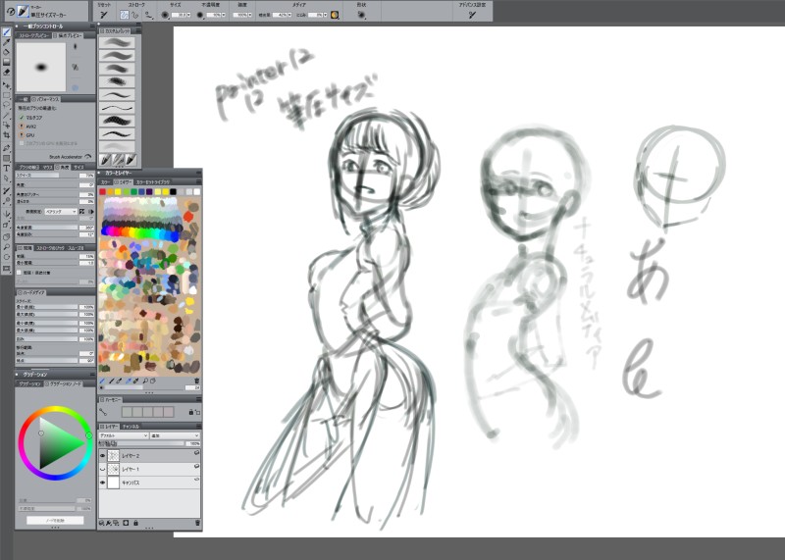Select the Rectangular Selection tool
The image size is (785, 560).
7,95
